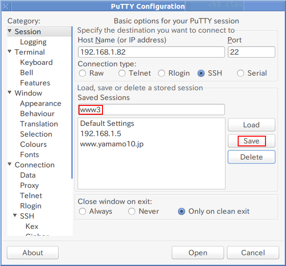
Task: Choose the Serial connection type
Action: tap(241, 73)
